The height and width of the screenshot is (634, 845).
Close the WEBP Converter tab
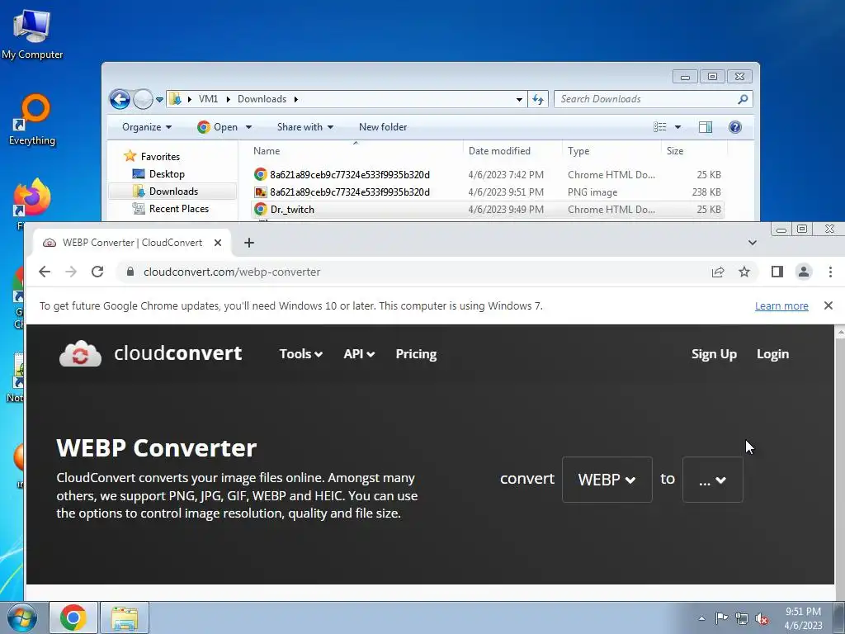tap(218, 243)
